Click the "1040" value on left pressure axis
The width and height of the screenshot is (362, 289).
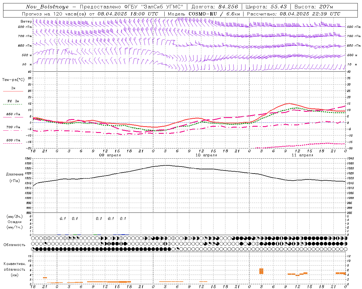pyautogui.click(x=28, y=159)
